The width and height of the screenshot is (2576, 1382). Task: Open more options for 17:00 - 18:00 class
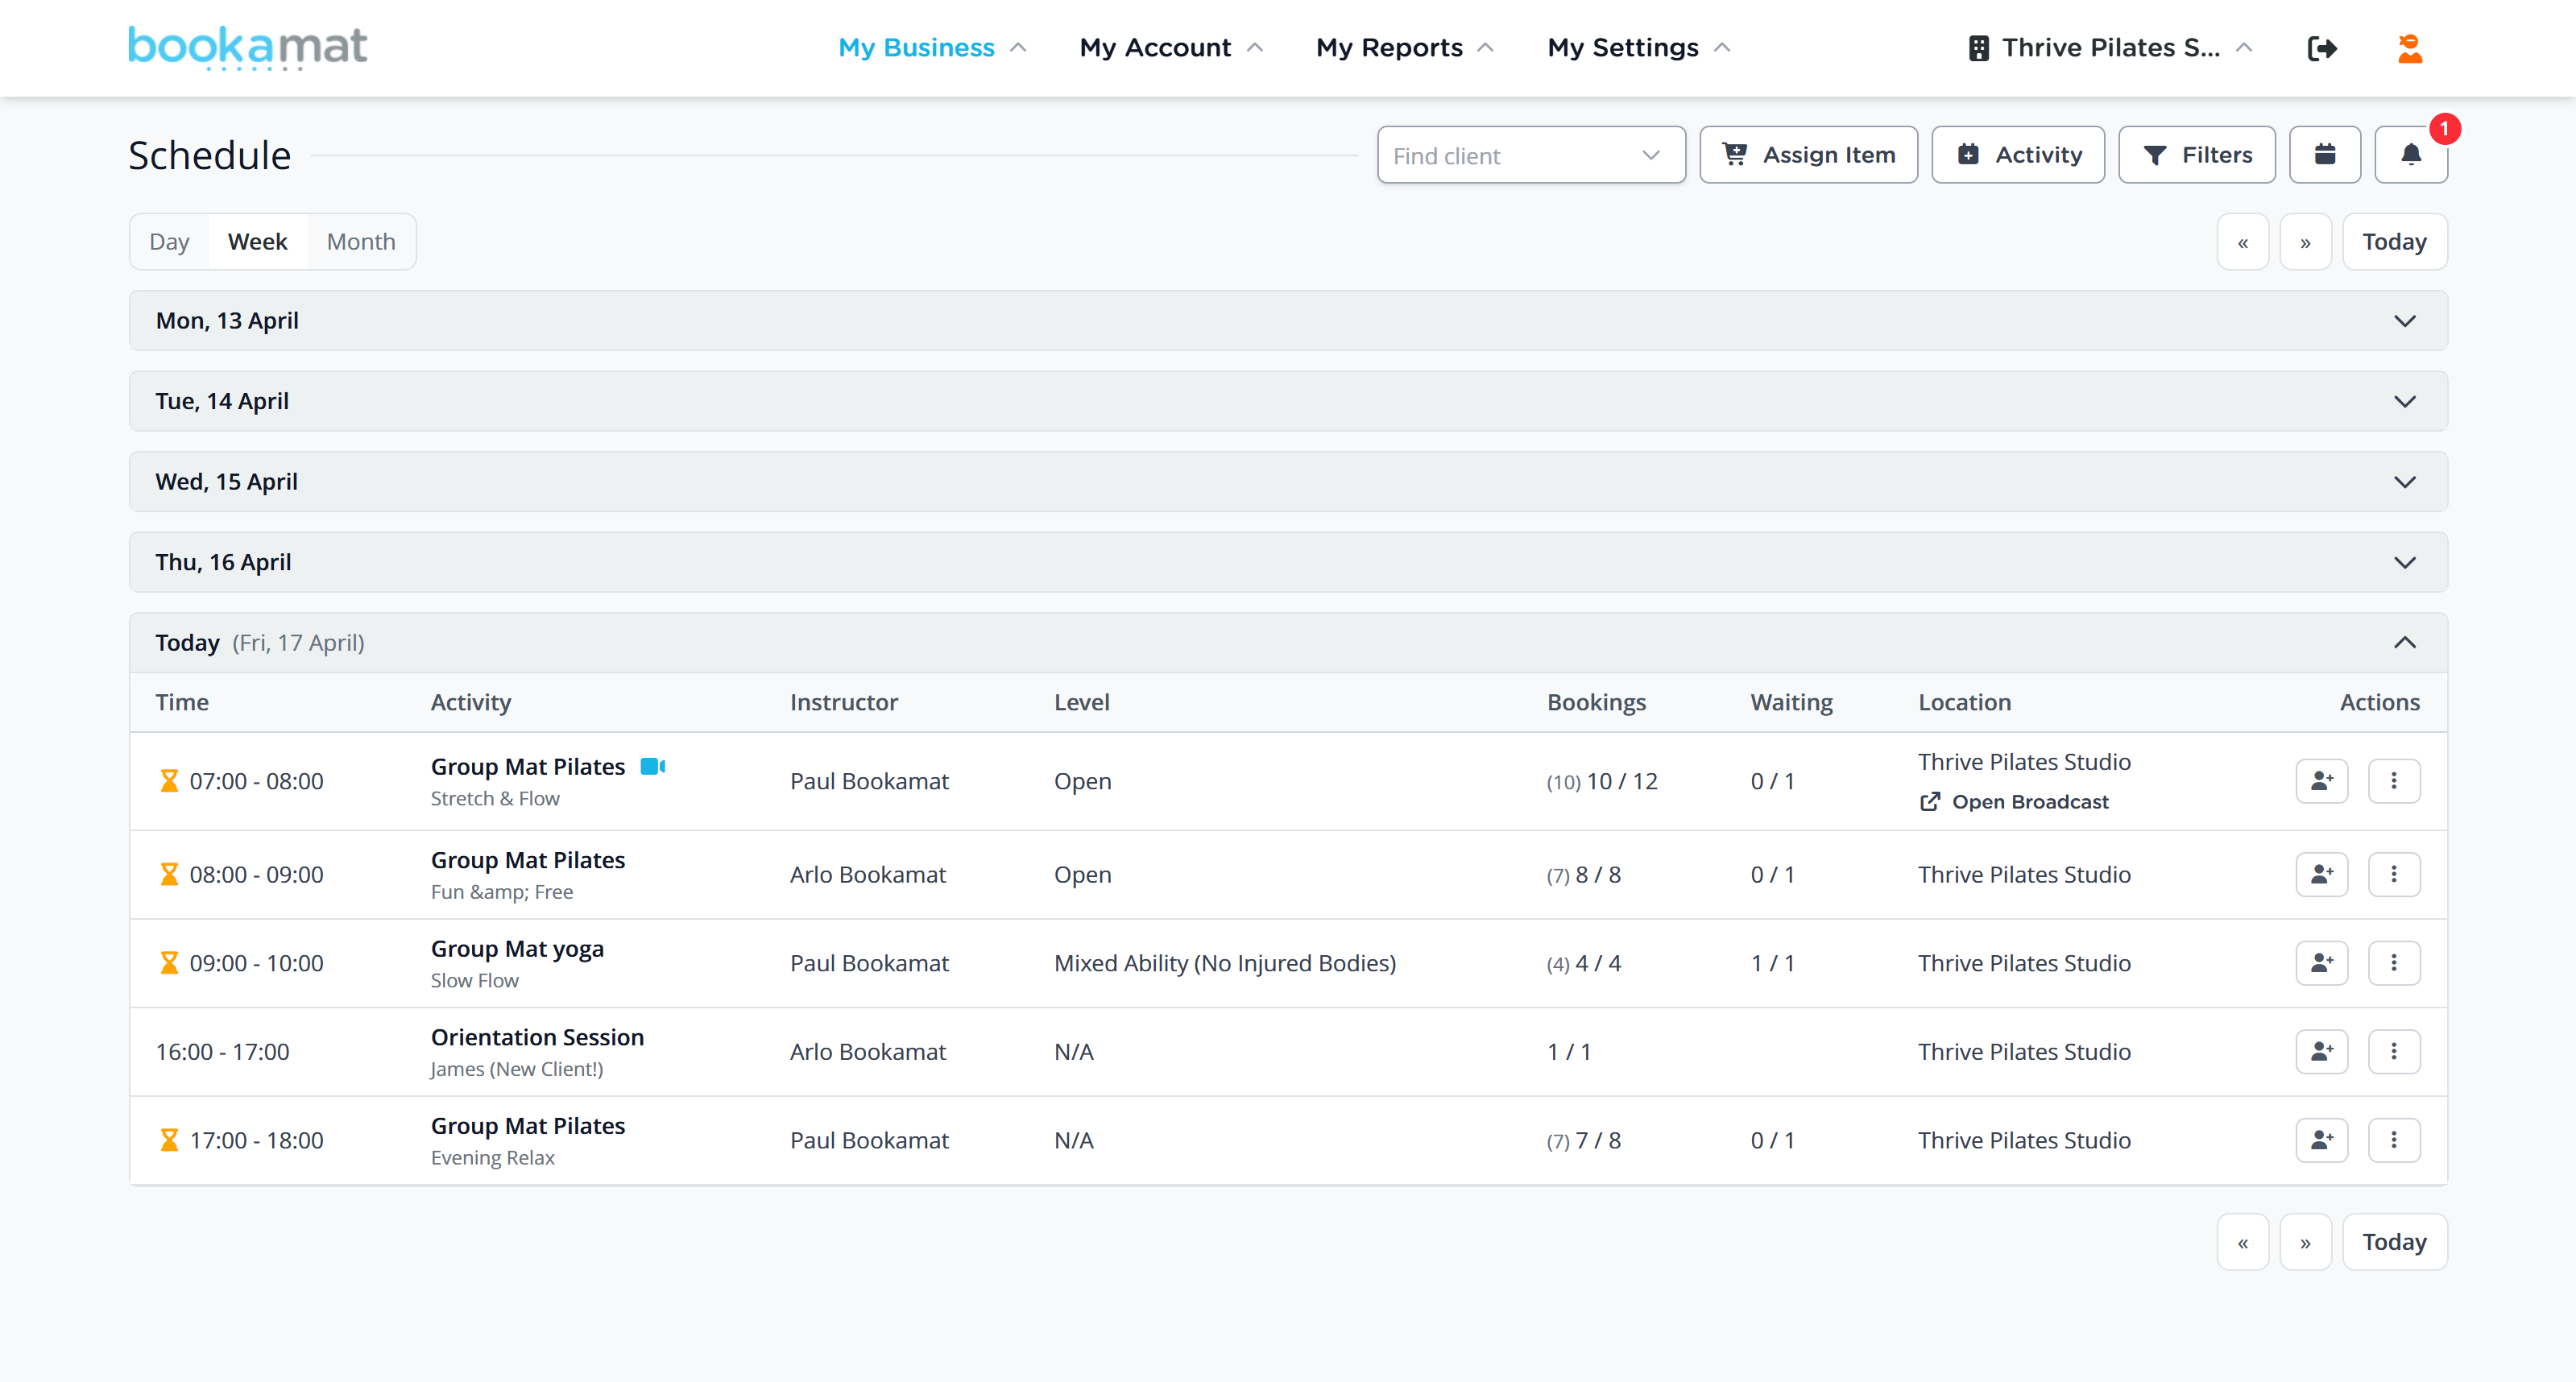[2394, 1140]
